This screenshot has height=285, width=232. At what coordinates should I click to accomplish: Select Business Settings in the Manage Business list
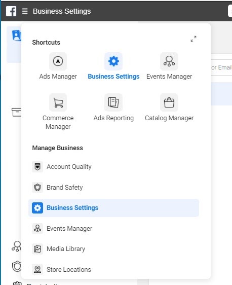click(x=113, y=208)
